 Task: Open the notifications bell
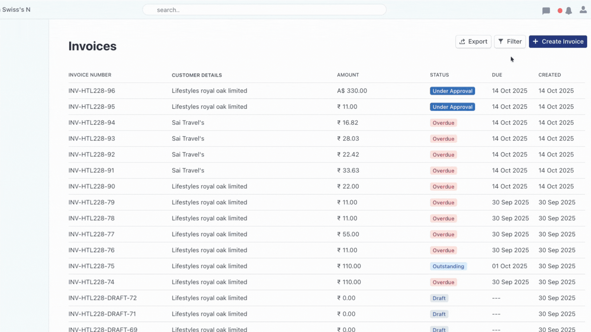[x=569, y=11]
